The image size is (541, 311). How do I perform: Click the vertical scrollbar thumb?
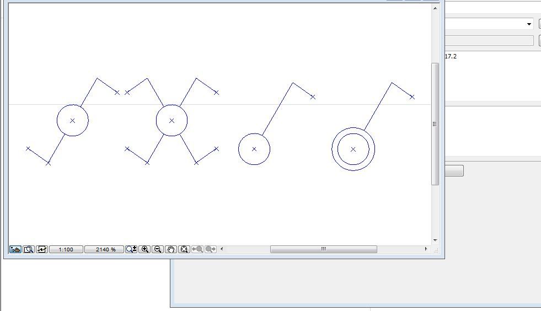point(435,124)
